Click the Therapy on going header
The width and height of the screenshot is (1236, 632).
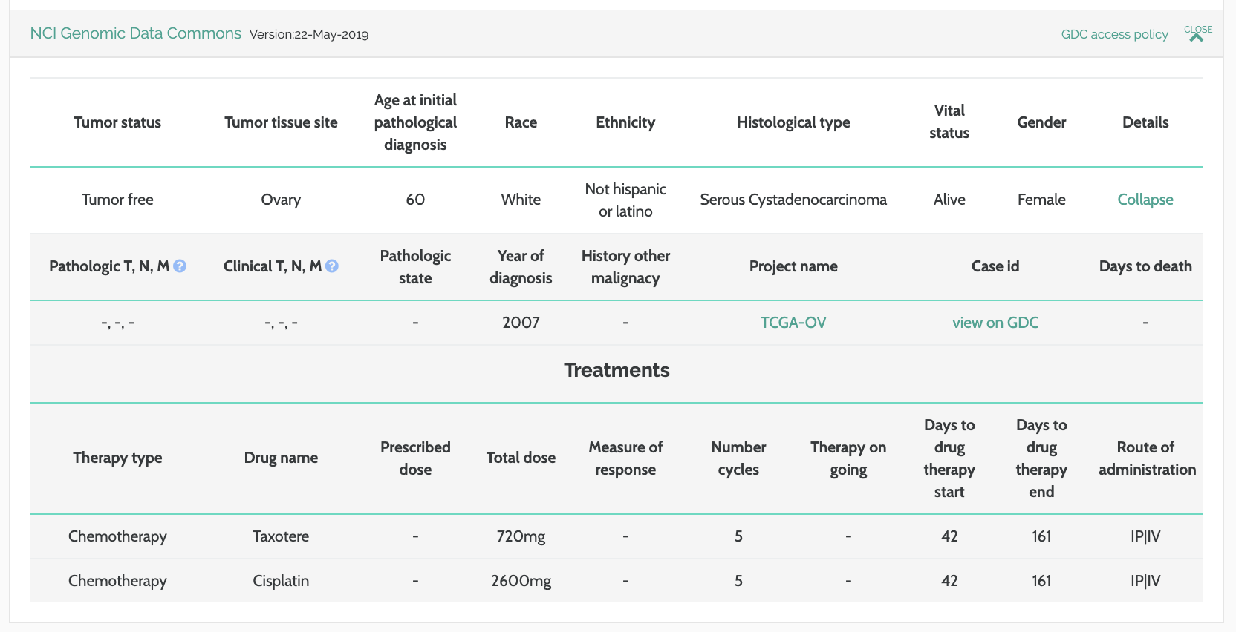pyautogui.click(x=848, y=458)
